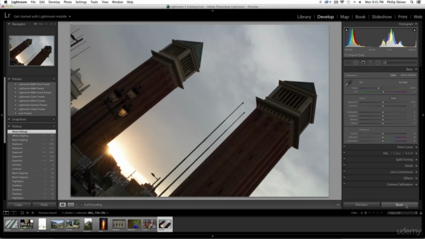The width and height of the screenshot is (425, 239).
Task: Click the main window display icon in filmstrip bar
Action: click(6, 212)
